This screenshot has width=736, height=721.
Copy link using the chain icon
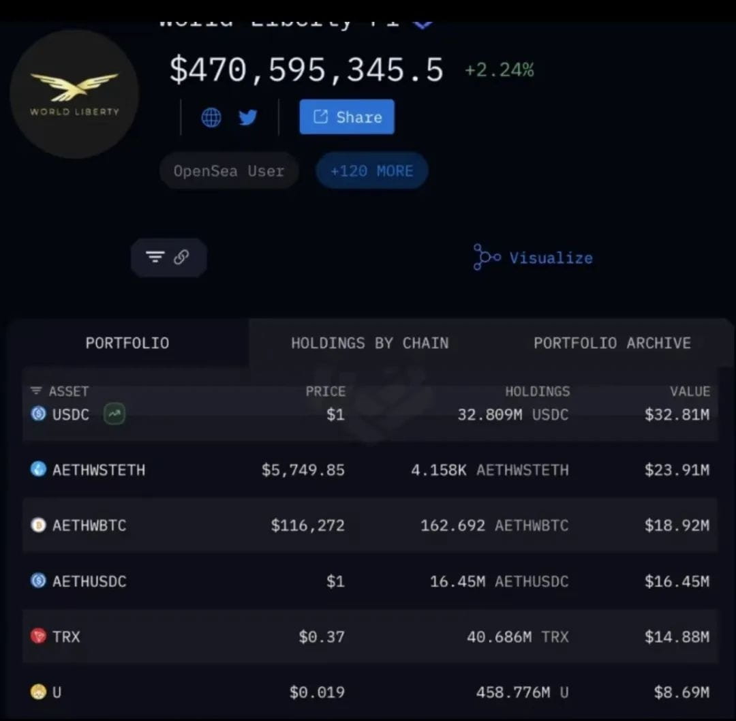(181, 257)
